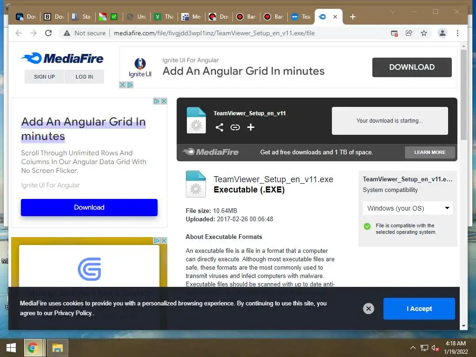Viewport: 476px width, 357px height.
Task: Click the dark DOWNLOAD banner button
Action: point(412,67)
